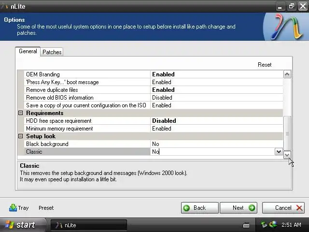Close the nLite window

click(303, 6)
